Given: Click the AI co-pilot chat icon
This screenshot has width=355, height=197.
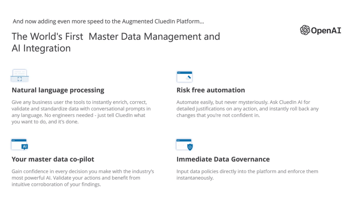Looking at the screenshot, I should click(19, 145).
